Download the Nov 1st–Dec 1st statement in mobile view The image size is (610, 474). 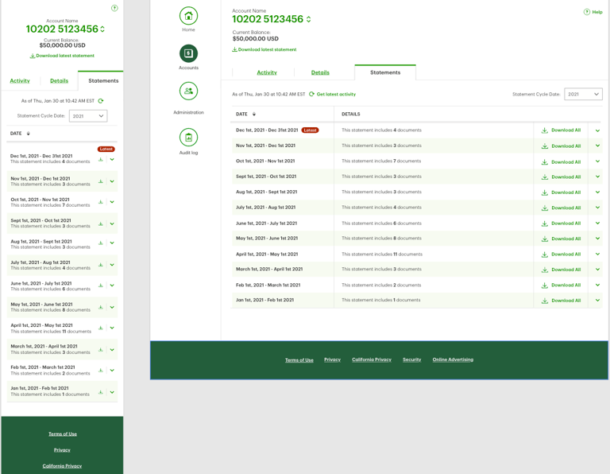point(100,181)
